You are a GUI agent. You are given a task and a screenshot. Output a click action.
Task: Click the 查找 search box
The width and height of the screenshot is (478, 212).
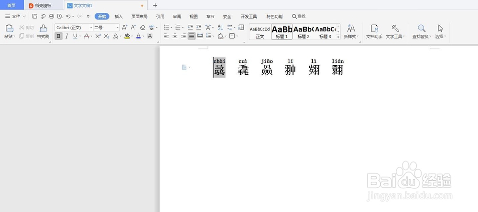298,16
